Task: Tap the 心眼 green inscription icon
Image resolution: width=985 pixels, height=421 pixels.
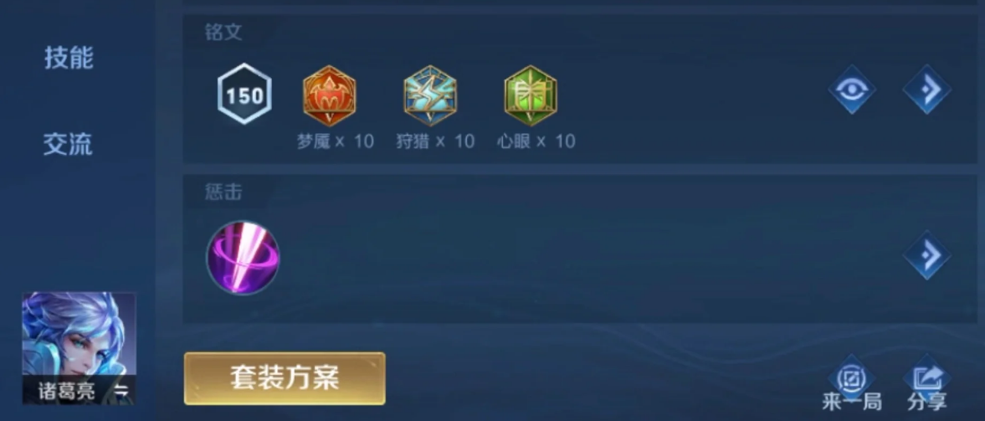Action: pyautogui.click(x=531, y=96)
